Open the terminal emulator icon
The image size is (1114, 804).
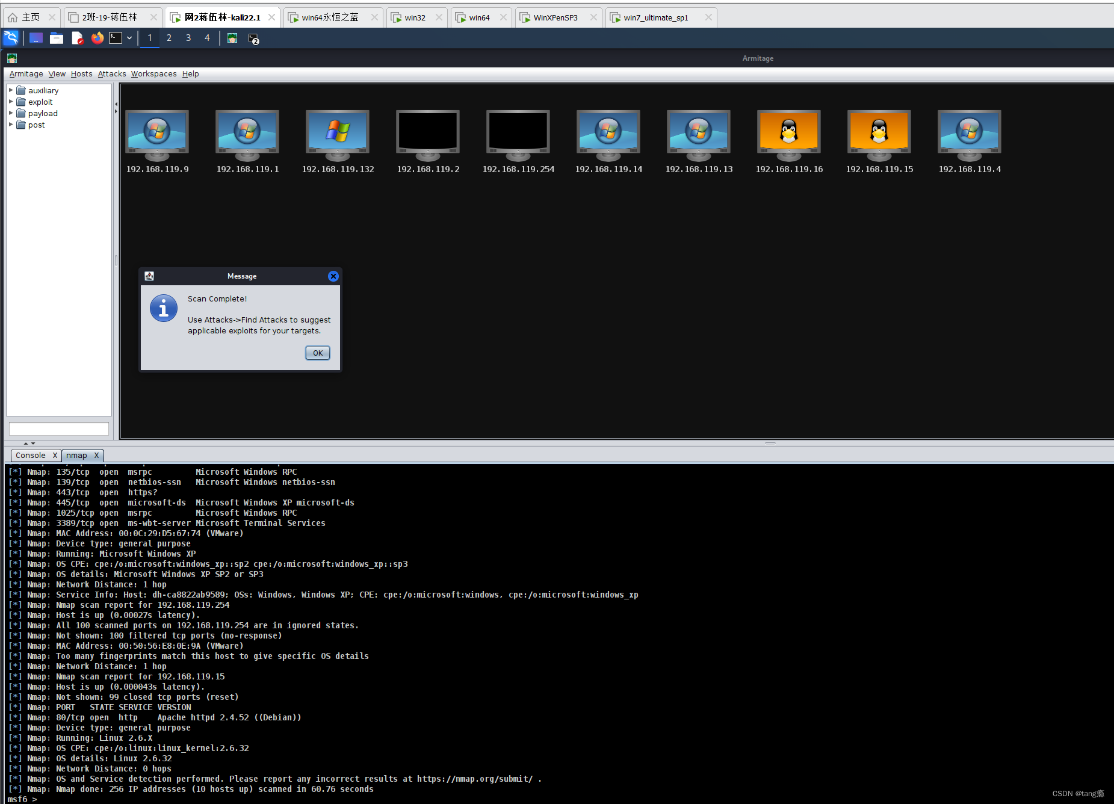pos(116,38)
